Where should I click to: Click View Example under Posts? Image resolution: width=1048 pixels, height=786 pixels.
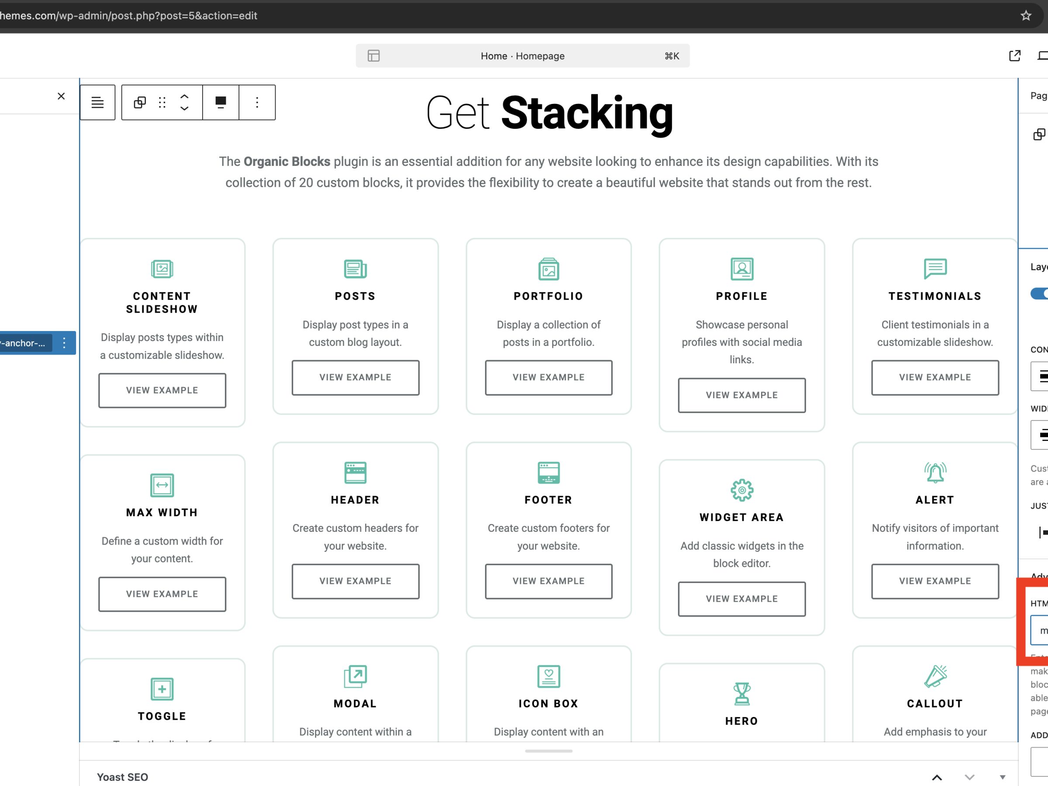click(x=355, y=378)
